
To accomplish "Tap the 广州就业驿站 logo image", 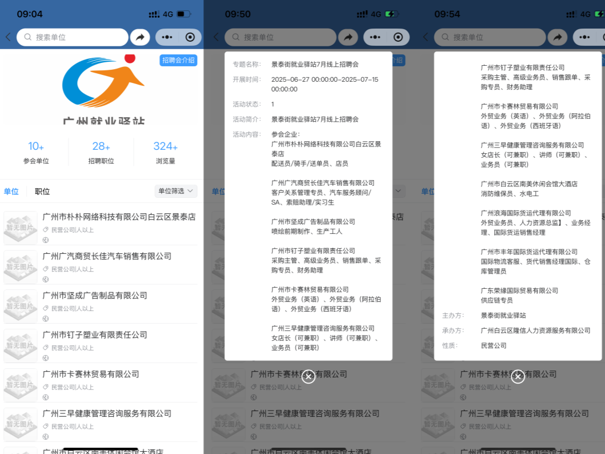I will point(103,89).
